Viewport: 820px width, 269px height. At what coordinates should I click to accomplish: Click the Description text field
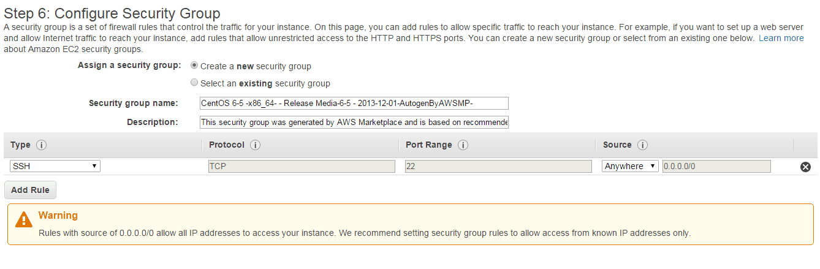(354, 123)
